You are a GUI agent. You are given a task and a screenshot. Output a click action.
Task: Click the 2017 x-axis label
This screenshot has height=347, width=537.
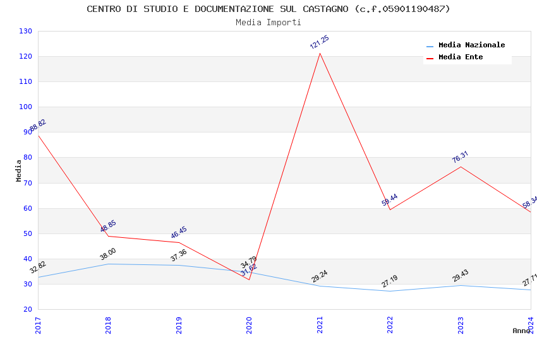tap(38, 326)
